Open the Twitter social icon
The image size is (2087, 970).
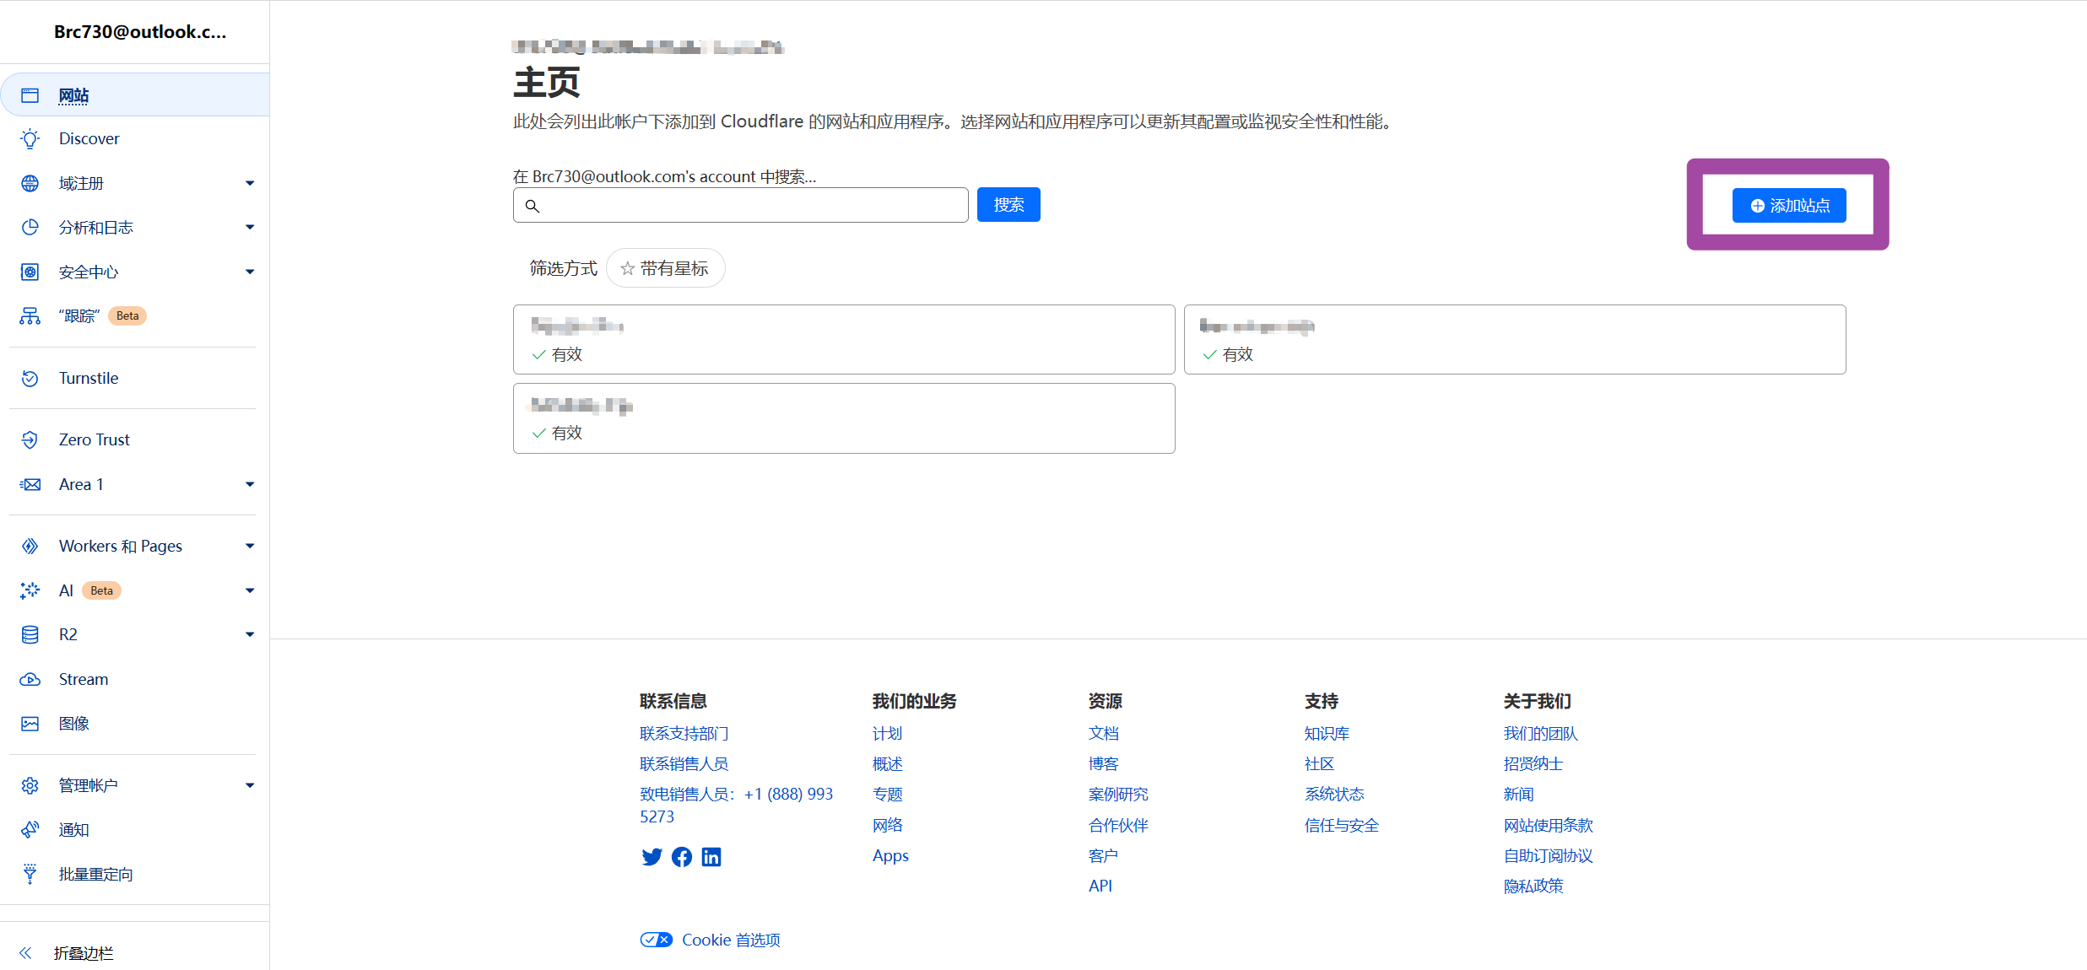click(x=652, y=857)
